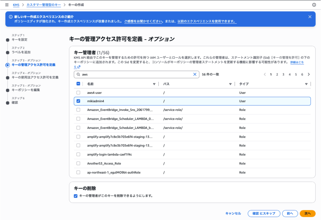Open the hamburger navigation menu
This screenshot has height=220, width=321.
7,5
